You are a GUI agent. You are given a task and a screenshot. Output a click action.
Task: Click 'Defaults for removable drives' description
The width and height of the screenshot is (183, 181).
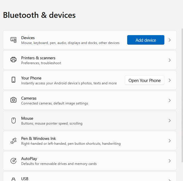coord(59,164)
